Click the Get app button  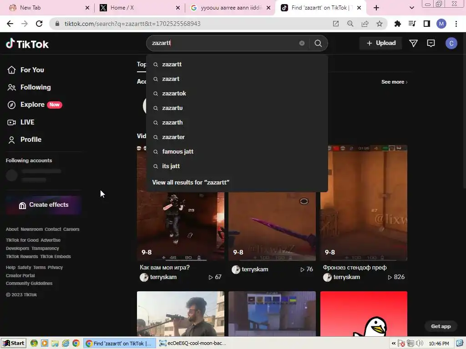tap(441, 326)
